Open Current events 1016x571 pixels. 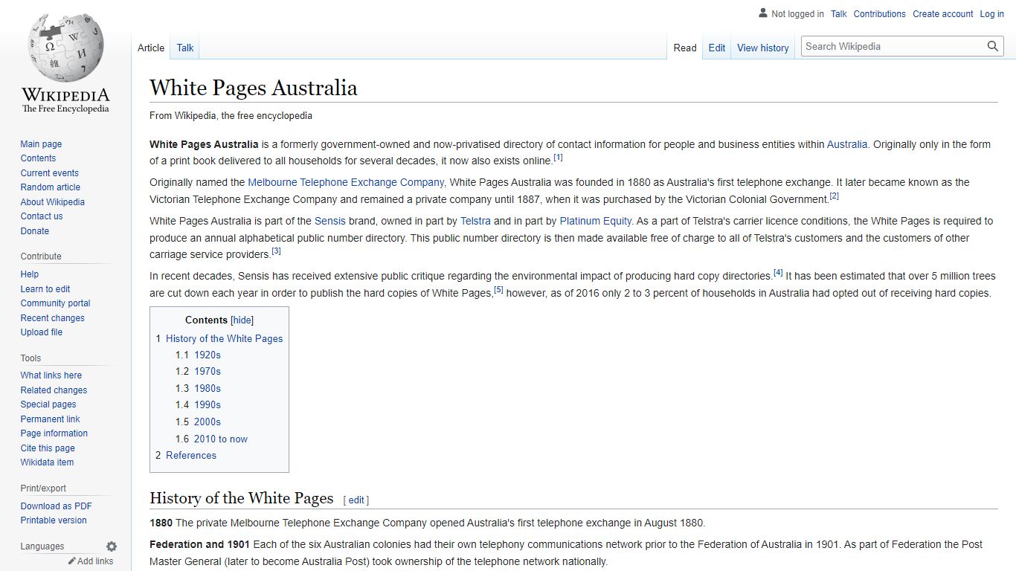pyautogui.click(x=50, y=173)
